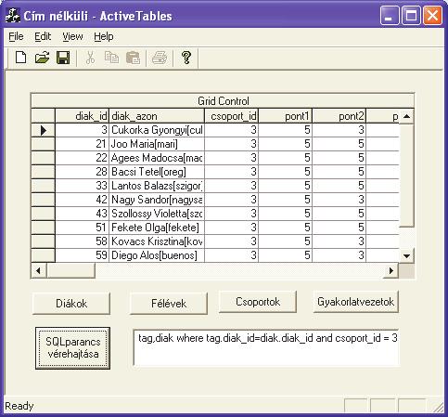Click the Cukorka Gyongyi cell
The image size is (448, 417).
tap(157, 130)
